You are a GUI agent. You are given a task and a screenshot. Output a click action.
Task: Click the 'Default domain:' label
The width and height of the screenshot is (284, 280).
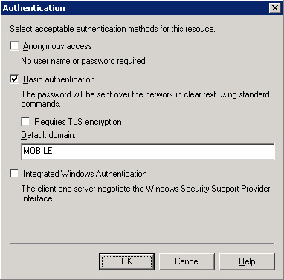pos(48,135)
